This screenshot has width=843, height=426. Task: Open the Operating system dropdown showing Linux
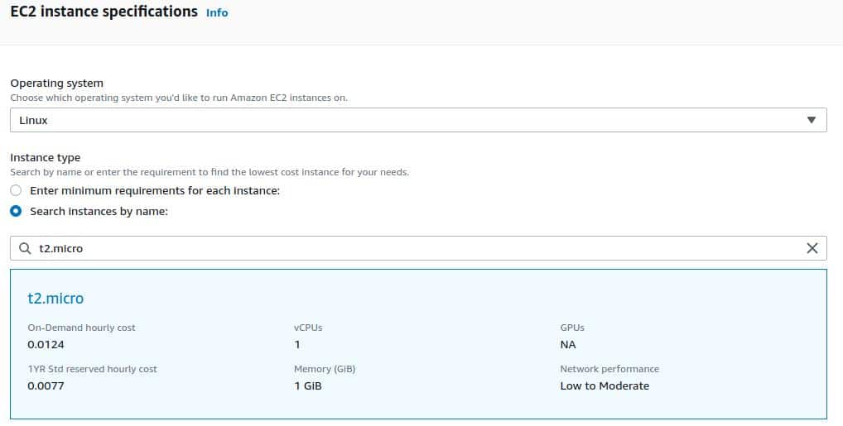coord(418,120)
